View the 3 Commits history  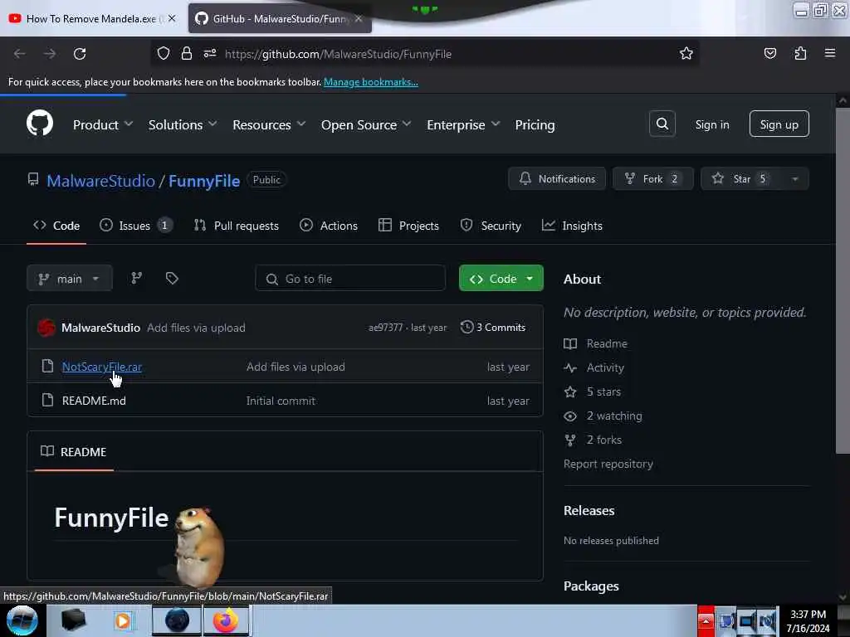pos(493,327)
